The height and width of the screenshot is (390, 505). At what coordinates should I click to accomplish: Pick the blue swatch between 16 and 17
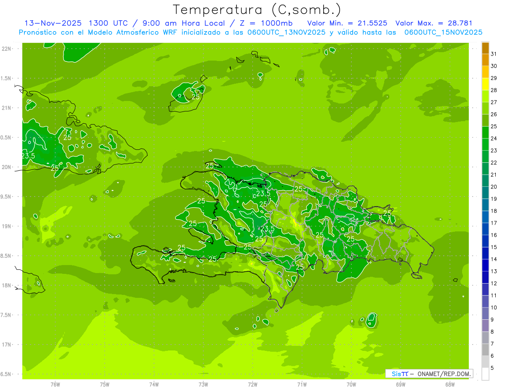point(485,229)
